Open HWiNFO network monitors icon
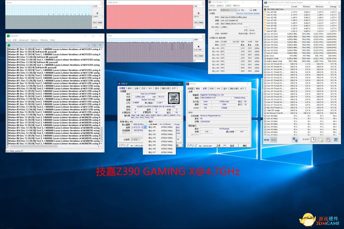Screen dimensions: 344x229 pos(295,140)
